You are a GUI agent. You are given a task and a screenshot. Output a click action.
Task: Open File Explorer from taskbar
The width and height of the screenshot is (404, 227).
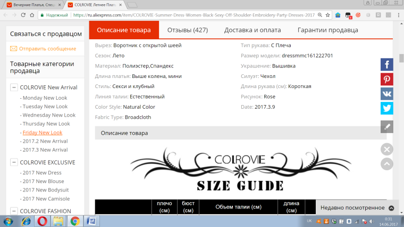(58, 221)
